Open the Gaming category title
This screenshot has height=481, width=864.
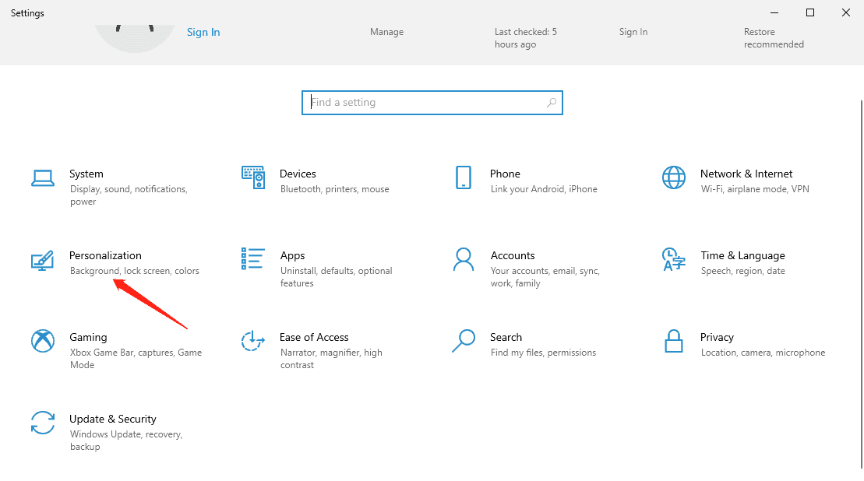[x=88, y=337]
